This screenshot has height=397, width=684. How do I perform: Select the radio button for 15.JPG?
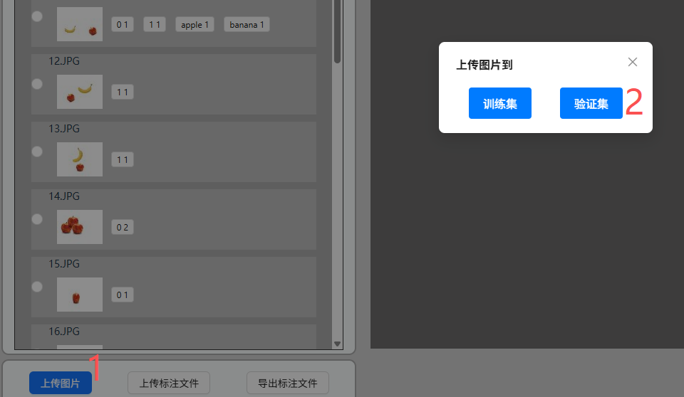click(37, 287)
